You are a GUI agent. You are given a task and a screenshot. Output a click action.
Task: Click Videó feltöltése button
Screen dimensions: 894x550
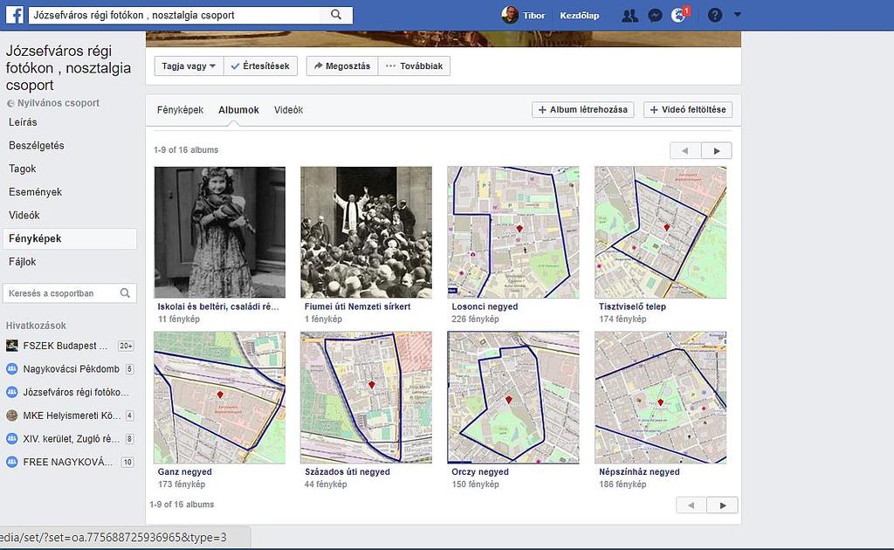point(688,109)
